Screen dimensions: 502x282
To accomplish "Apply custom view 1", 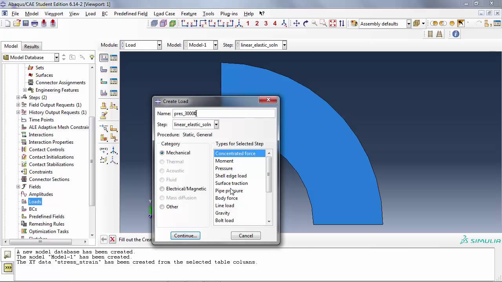I will [248, 23].
